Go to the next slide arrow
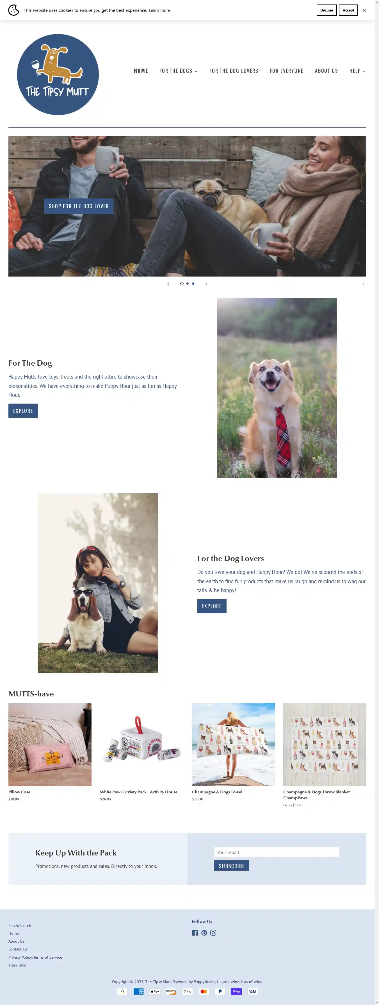Screen dimensions: 379x1005 pyautogui.click(x=206, y=284)
